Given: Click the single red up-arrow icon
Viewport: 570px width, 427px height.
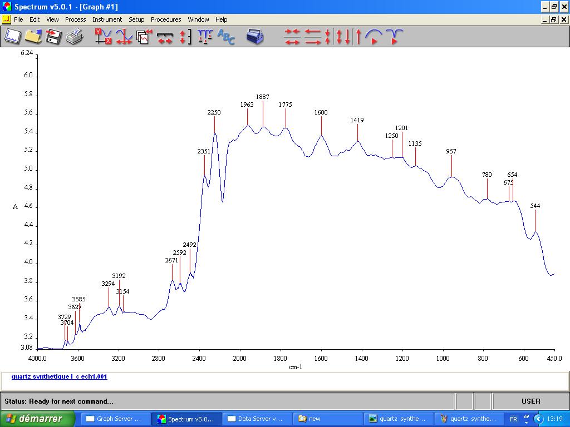Looking at the screenshot, I should 358,37.
